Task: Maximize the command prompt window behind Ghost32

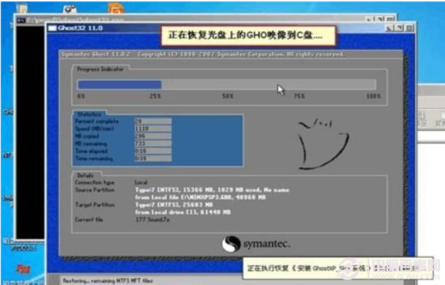Action: 380,19
